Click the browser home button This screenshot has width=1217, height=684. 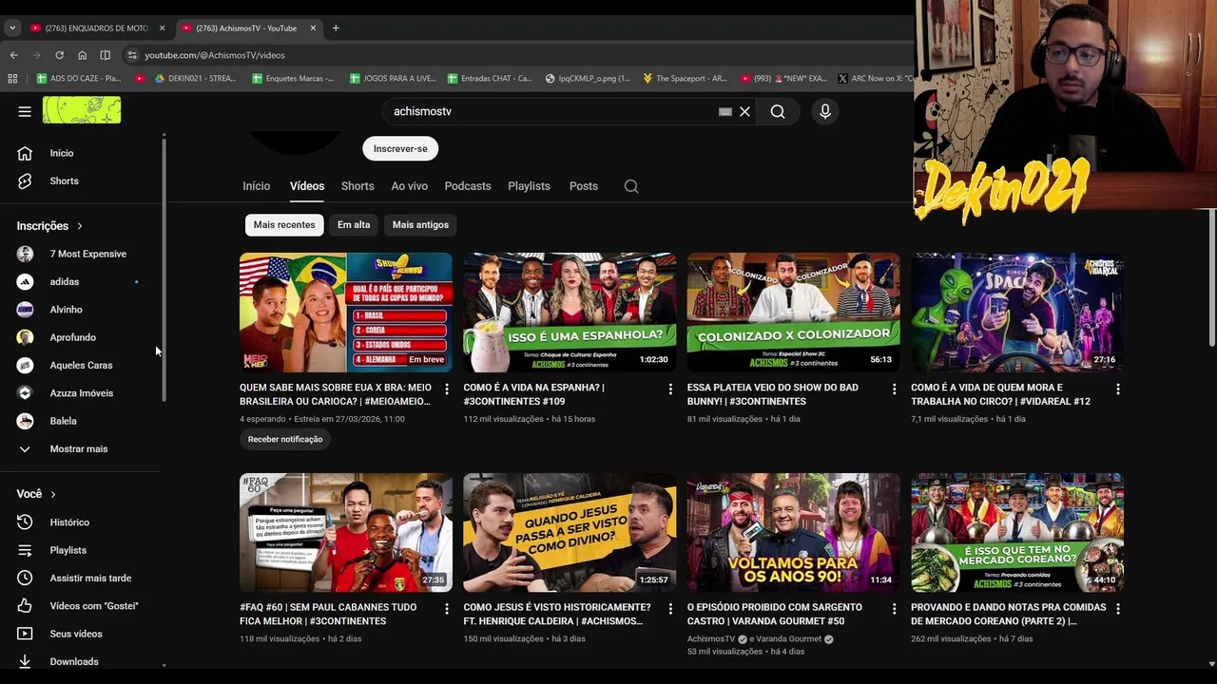pyautogui.click(x=82, y=55)
